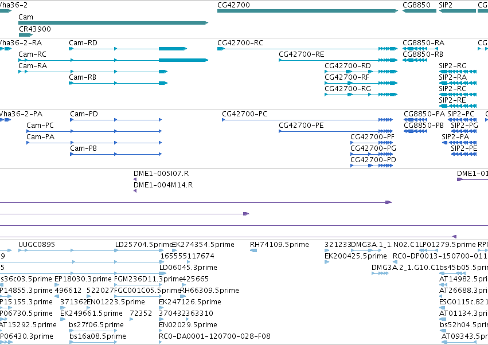Click the EK200425.5prime EST
Screen dimensions: 488x345
327,262
